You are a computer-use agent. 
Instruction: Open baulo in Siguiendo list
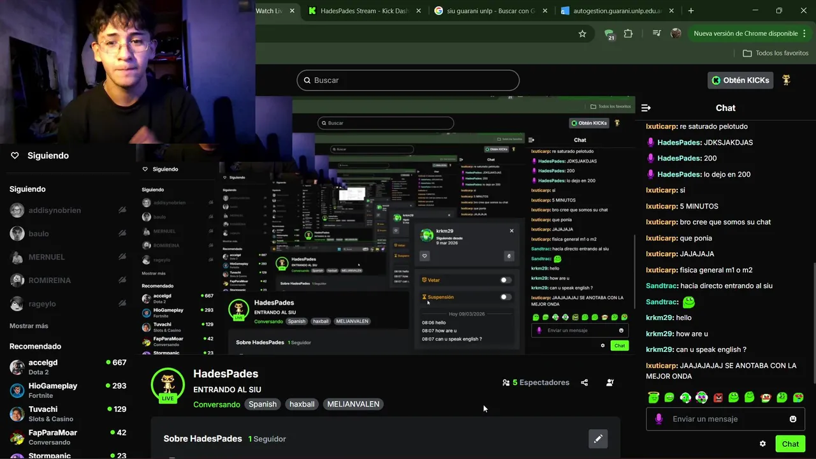[68, 233]
